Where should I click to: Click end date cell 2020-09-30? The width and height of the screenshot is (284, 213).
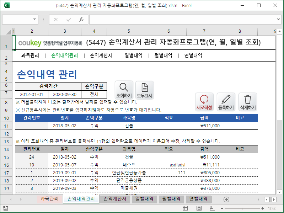tap(65, 94)
